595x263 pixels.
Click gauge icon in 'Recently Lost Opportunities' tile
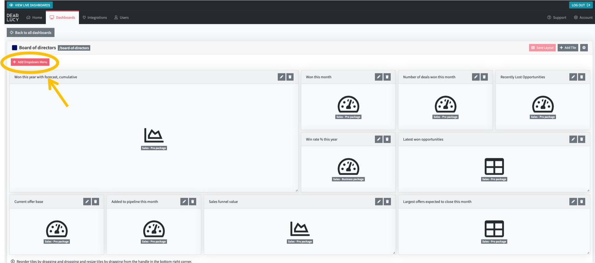[x=543, y=104]
